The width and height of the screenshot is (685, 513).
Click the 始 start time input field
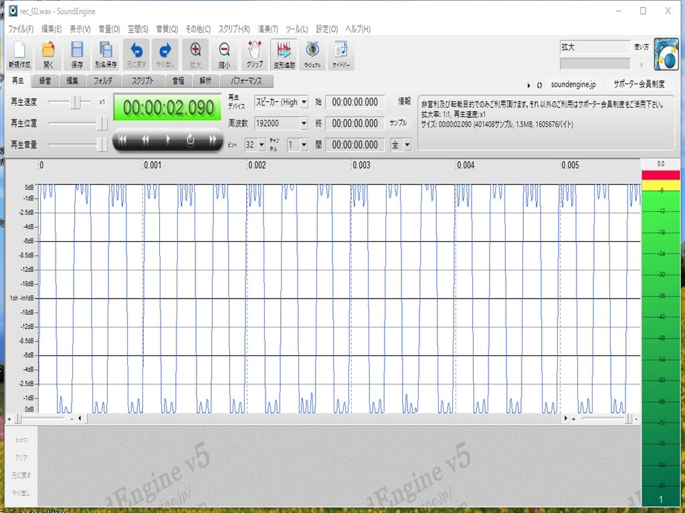(x=355, y=102)
